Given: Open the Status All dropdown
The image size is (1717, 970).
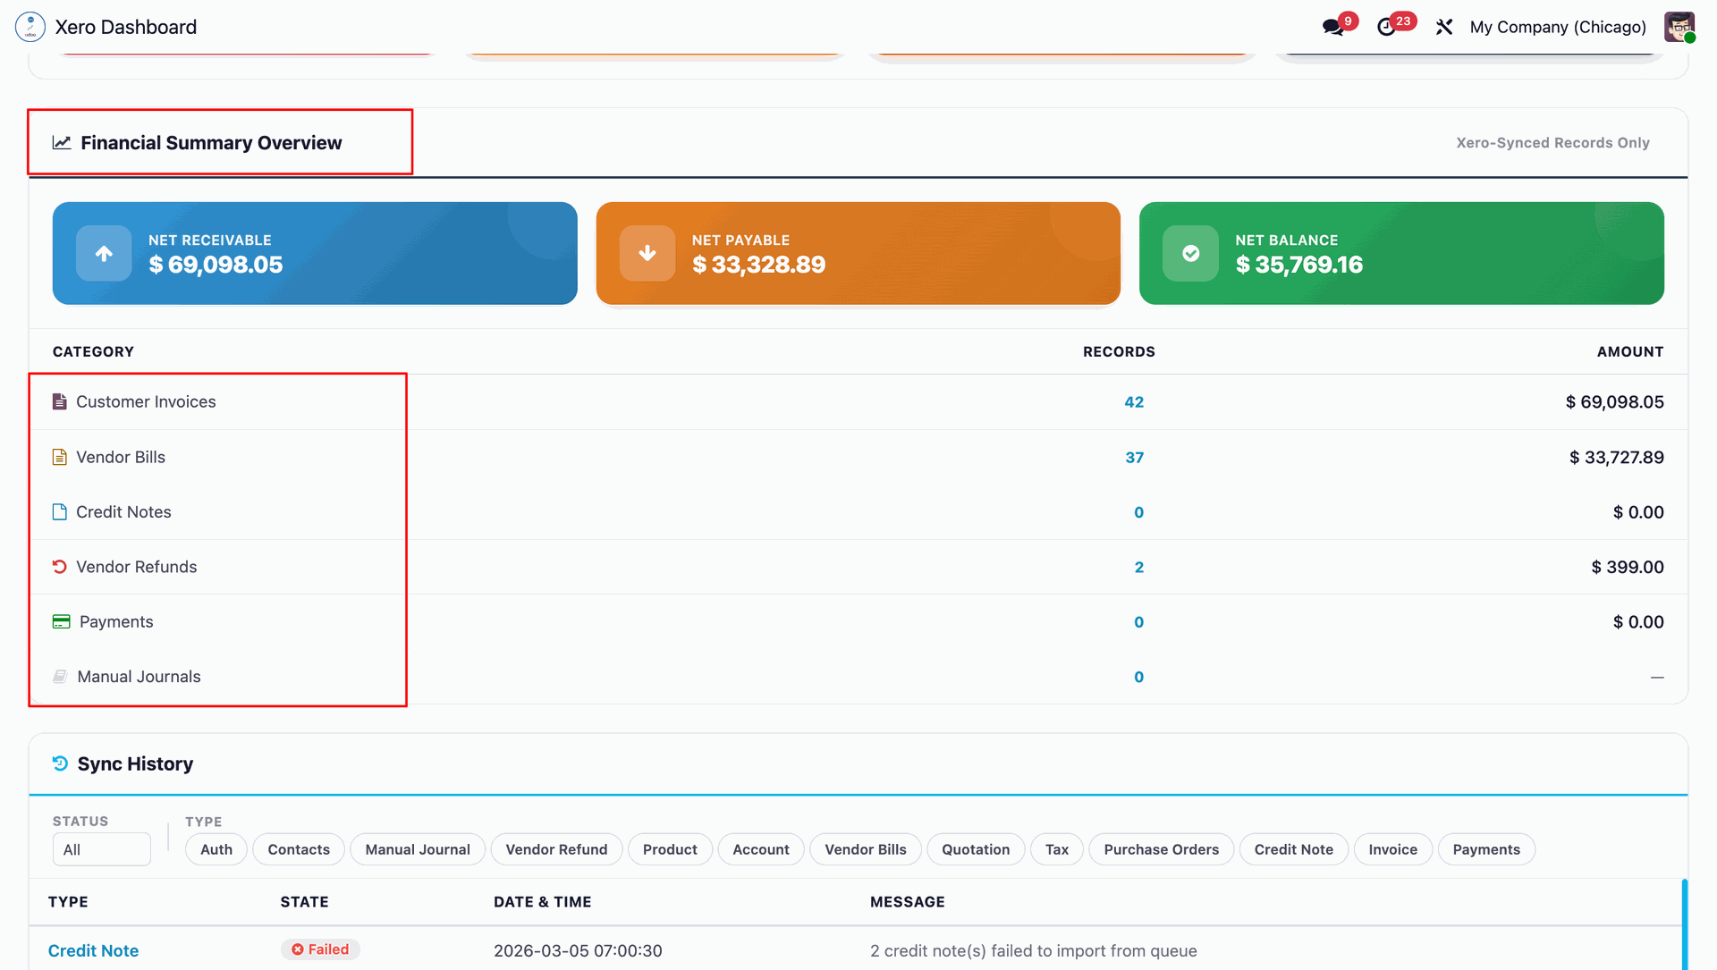Looking at the screenshot, I should click(101, 849).
